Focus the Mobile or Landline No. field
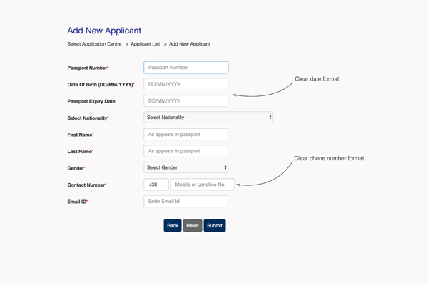The height and width of the screenshot is (285, 428). click(203, 185)
